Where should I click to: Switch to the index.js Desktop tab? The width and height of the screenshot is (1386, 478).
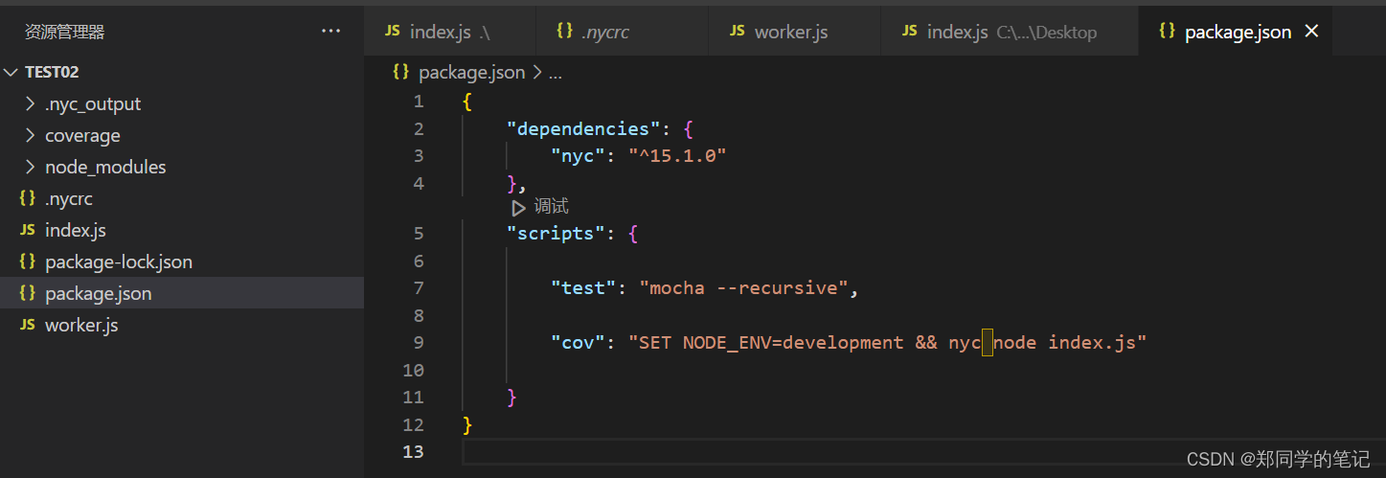coord(1011,32)
